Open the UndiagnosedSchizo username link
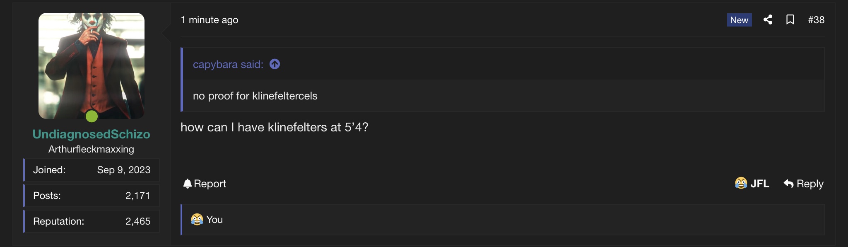This screenshot has height=247, width=848. click(91, 134)
